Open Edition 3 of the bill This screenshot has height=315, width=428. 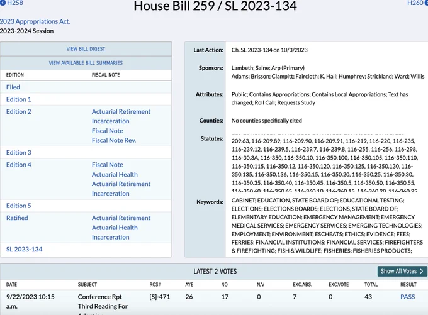pos(18,152)
